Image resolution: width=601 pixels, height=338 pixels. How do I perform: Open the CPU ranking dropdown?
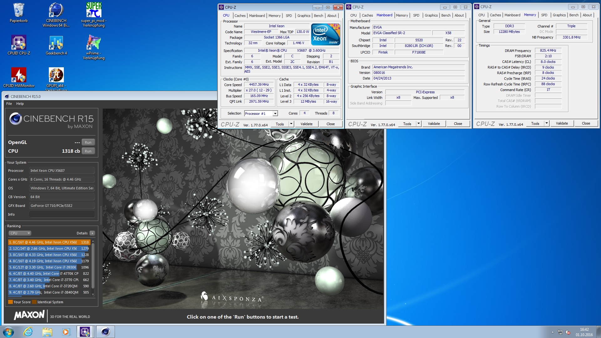click(20, 233)
